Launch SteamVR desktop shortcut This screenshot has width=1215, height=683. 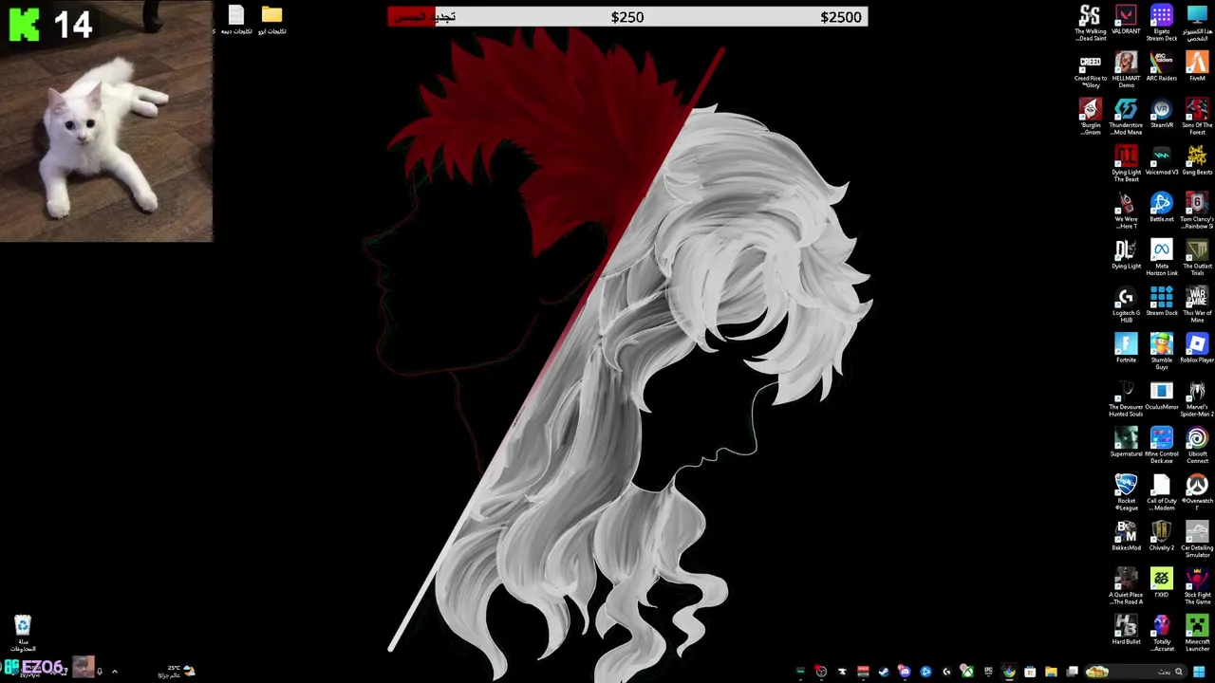coord(1162,114)
